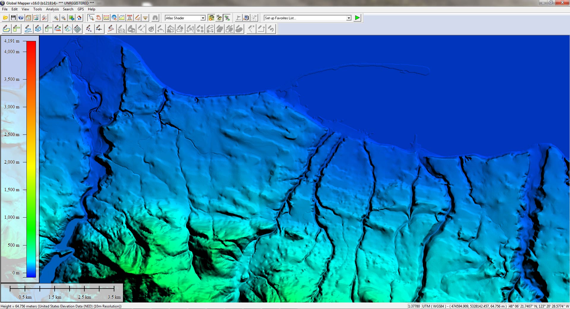Open the Feature Info tool icon
The width and height of the screenshot is (570, 309).
pyautogui.click(x=114, y=18)
